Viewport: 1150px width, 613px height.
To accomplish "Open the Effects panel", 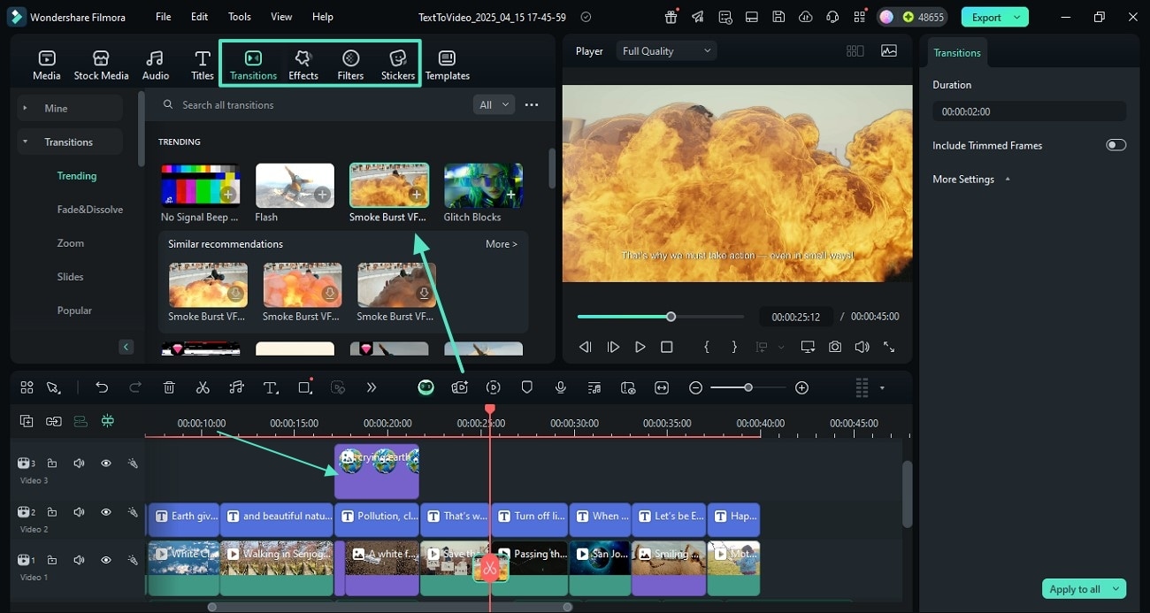I will (x=303, y=65).
